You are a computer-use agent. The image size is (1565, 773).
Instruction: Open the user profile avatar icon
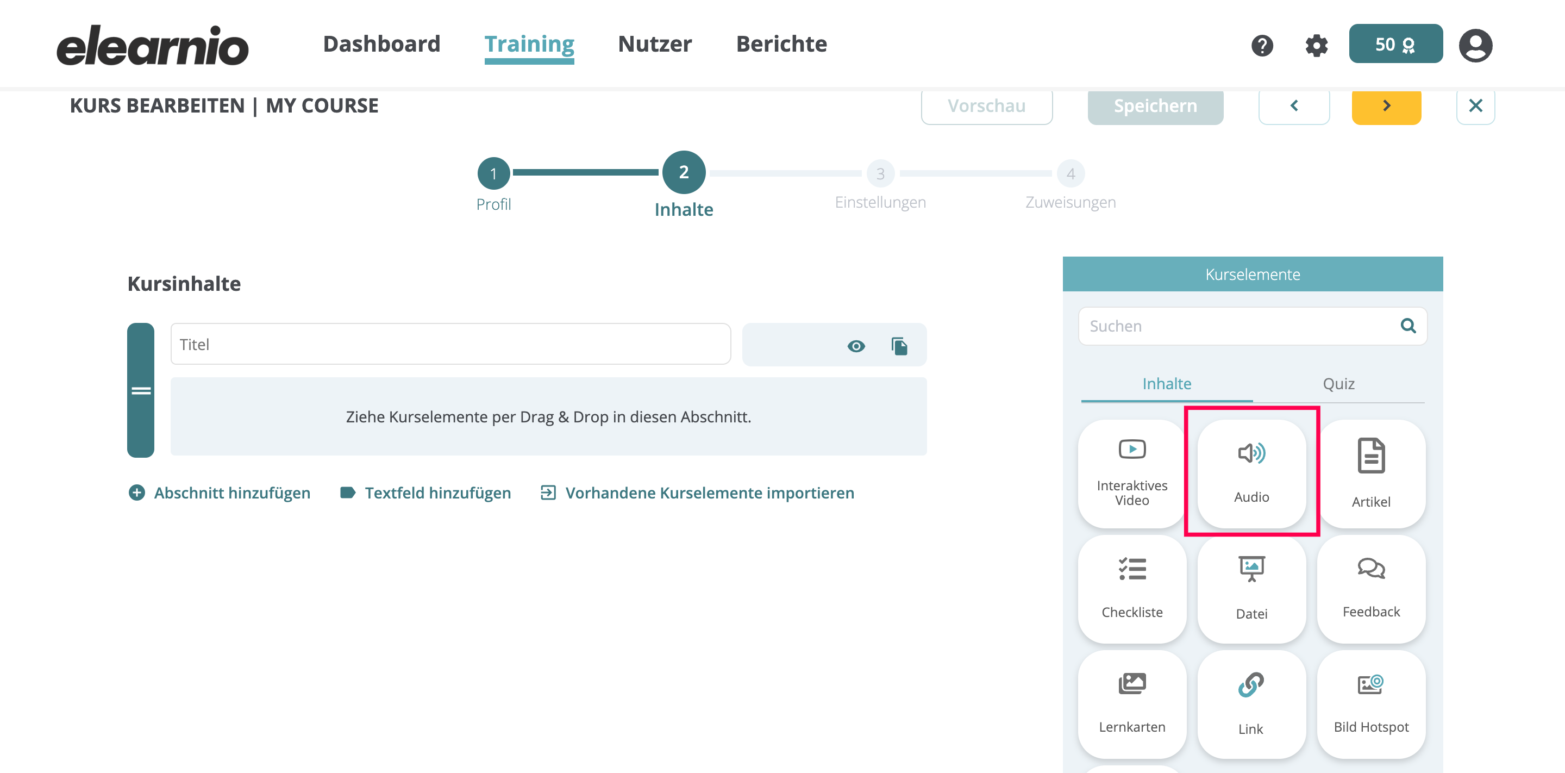[x=1475, y=45]
